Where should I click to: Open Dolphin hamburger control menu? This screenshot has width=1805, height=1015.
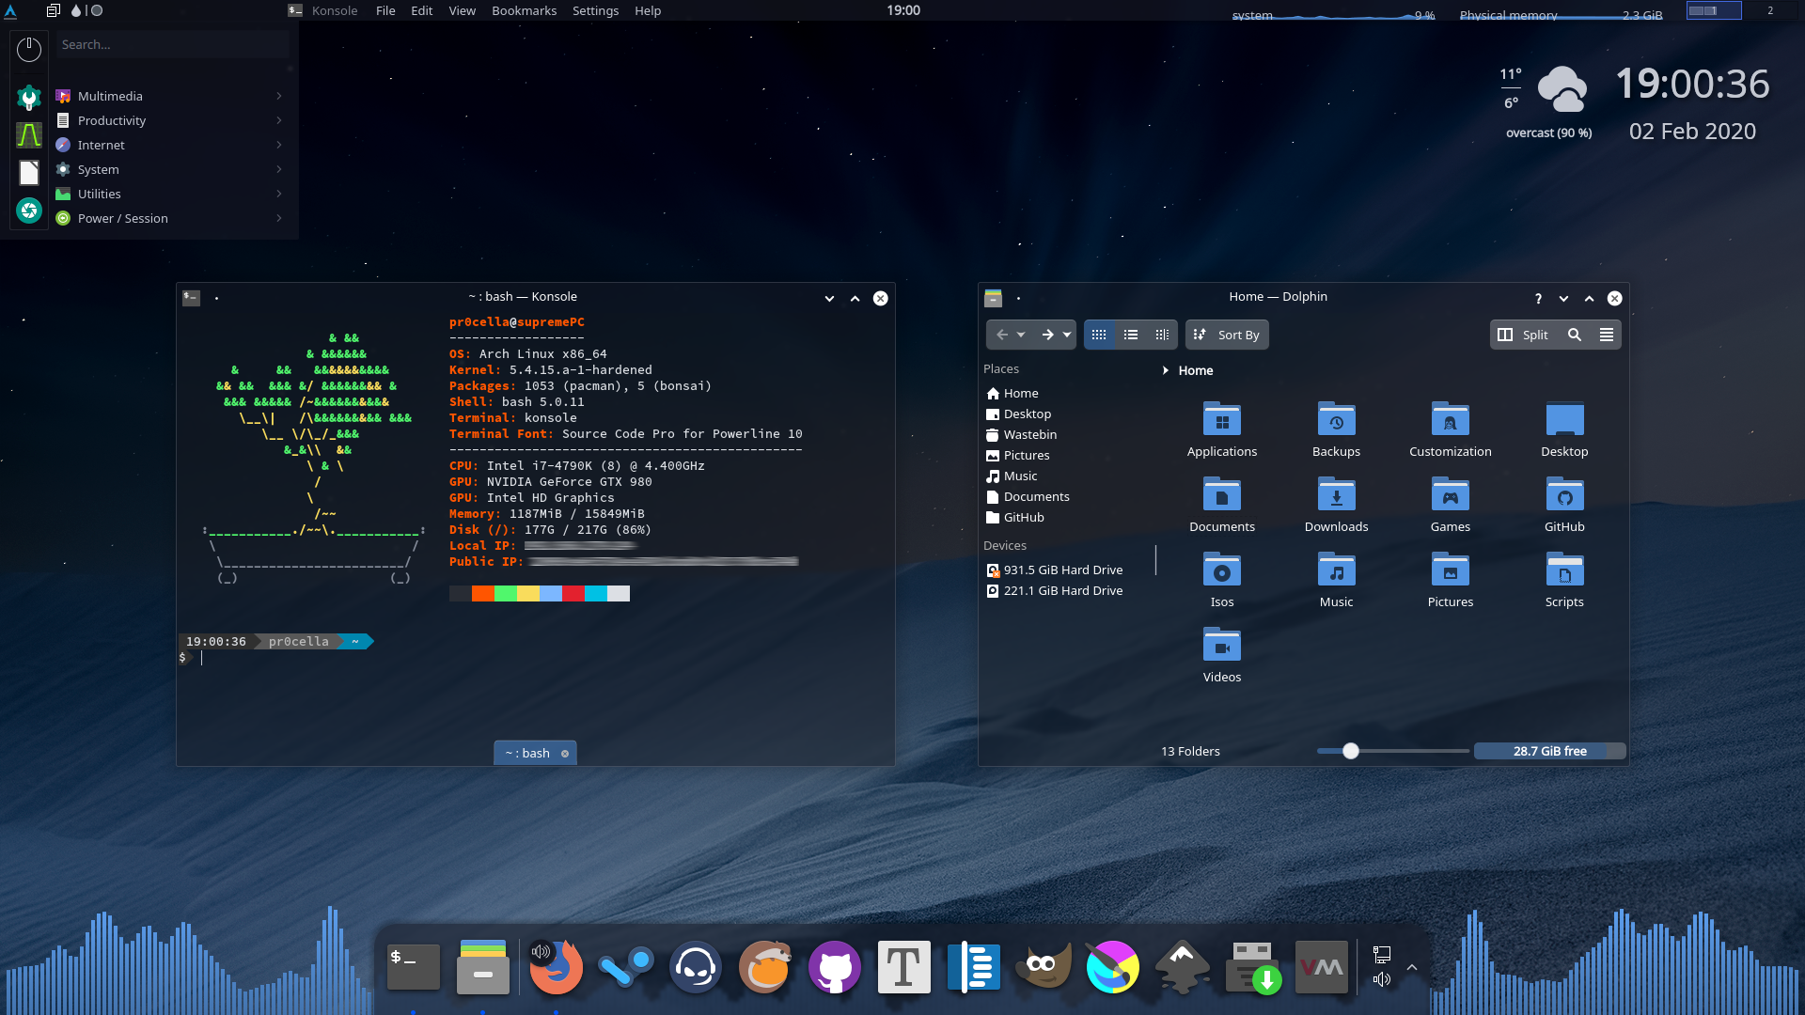[x=1607, y=335]
